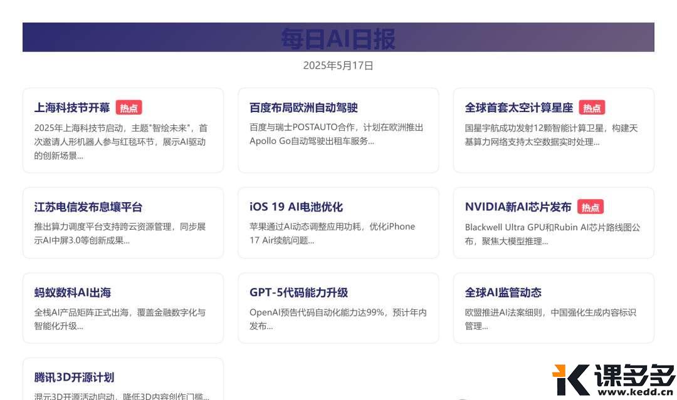This screenshot has width=677, height=400.
Task: Click the 全球AI监管动态 headline
Action: [503, 292]
